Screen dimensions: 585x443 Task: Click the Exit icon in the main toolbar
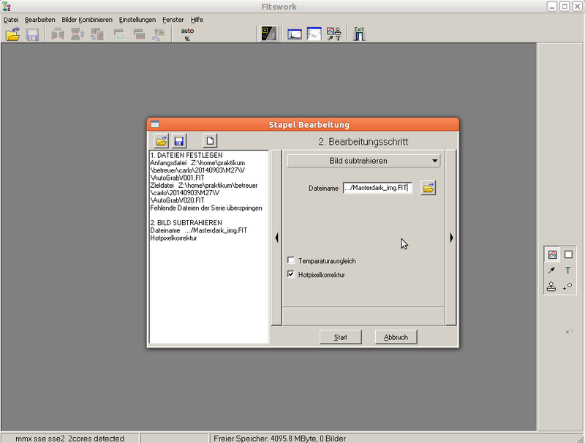pos(358,32)
